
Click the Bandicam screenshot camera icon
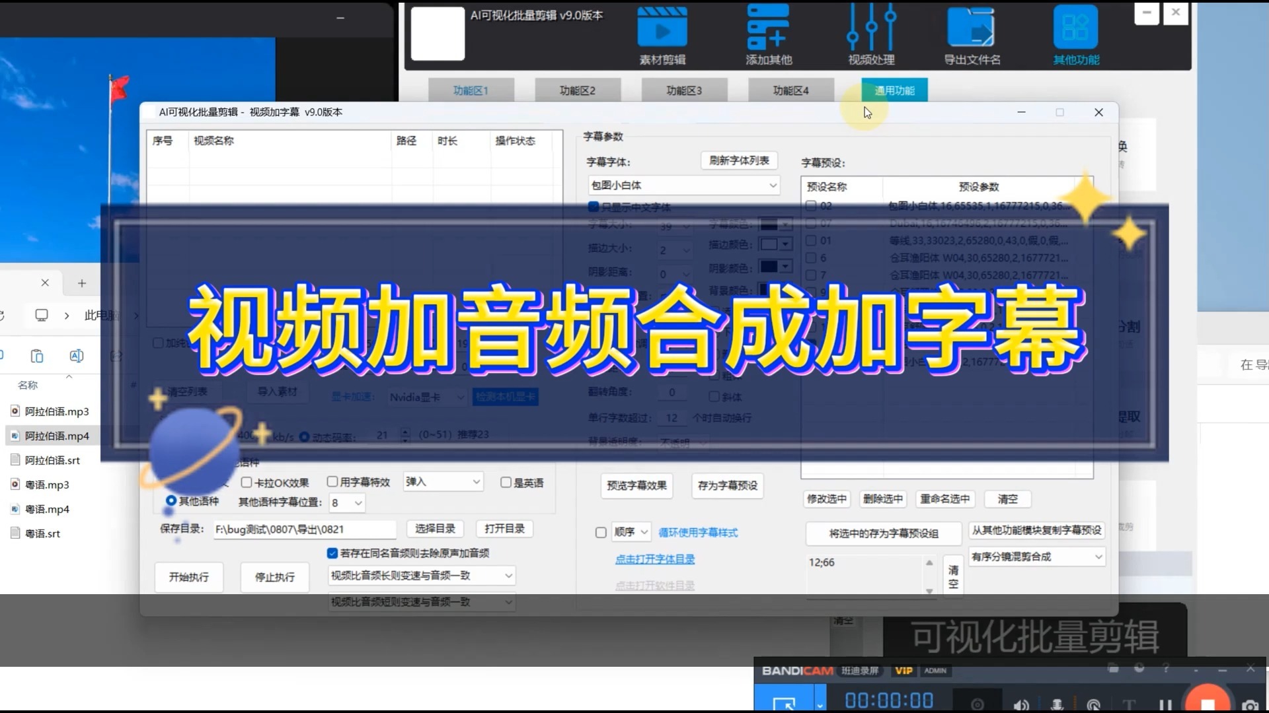(1249, 705)
